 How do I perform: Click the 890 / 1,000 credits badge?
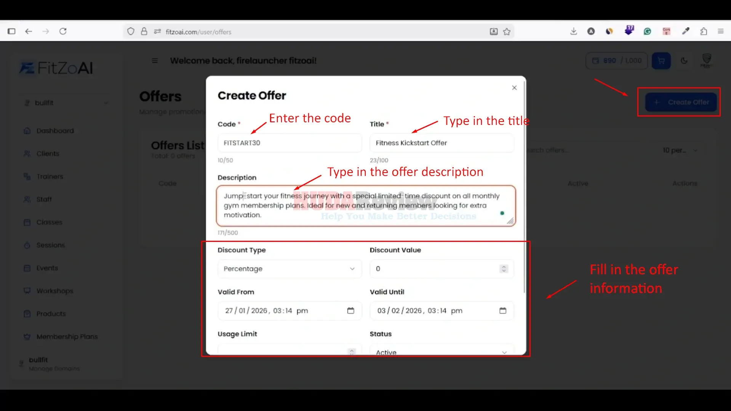616,61
